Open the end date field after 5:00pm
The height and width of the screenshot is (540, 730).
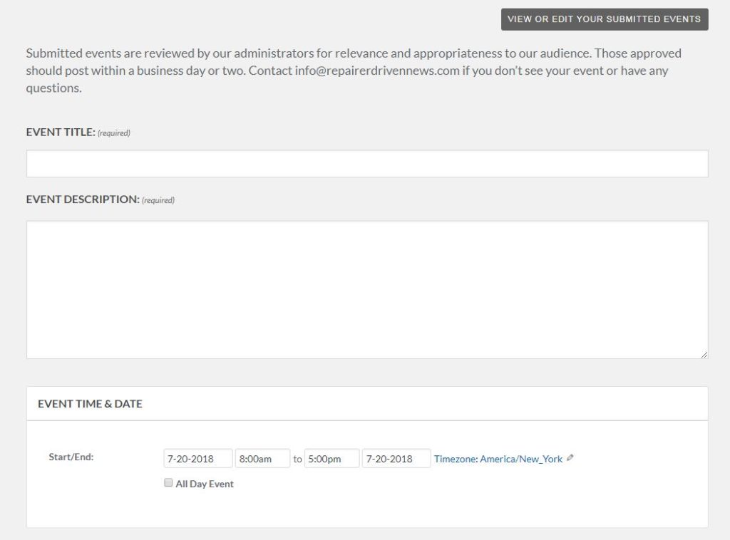[x=396, y=459]
